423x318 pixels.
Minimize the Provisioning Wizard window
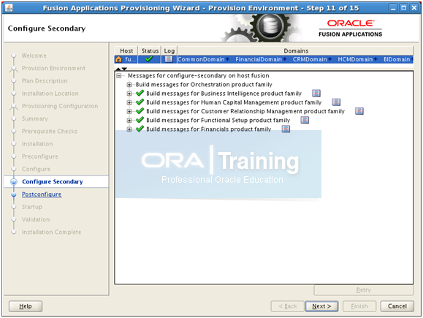click(x=393, y=8)
